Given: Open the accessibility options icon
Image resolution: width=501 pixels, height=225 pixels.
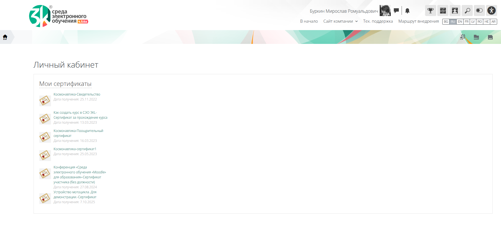Looking at the screenshot, I should 491,11.
